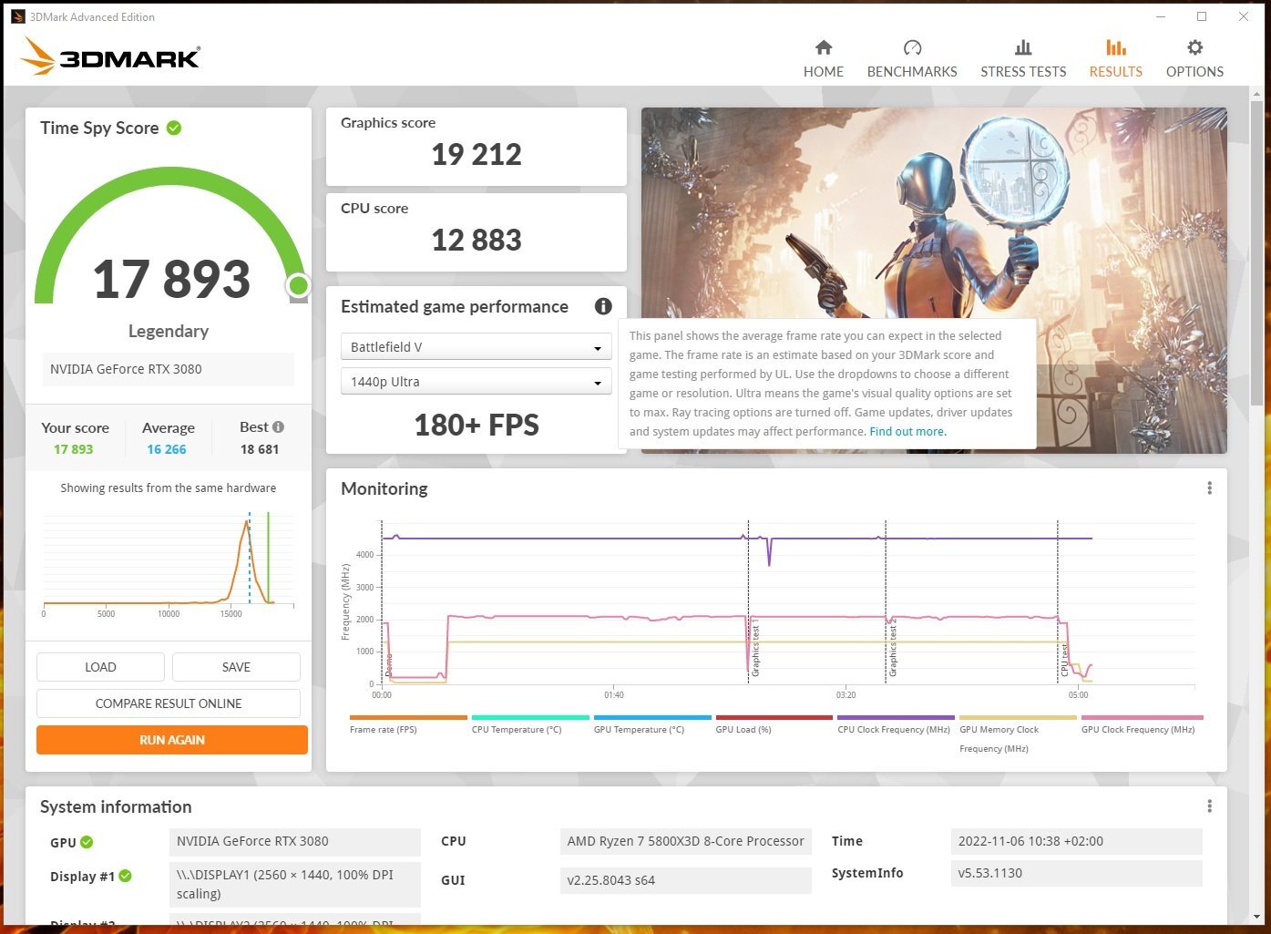Click the Time value 2022-11-06 10:38
This screenshot has width=1271, height=934.
click(1076, 841)
